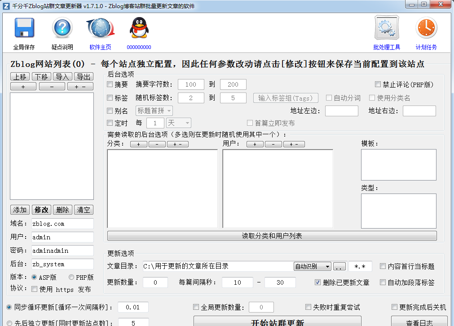Open the 天 time unit dropdown
This screenshot has height=326, width=454.
pyautogui.click(x=179, y=123)
